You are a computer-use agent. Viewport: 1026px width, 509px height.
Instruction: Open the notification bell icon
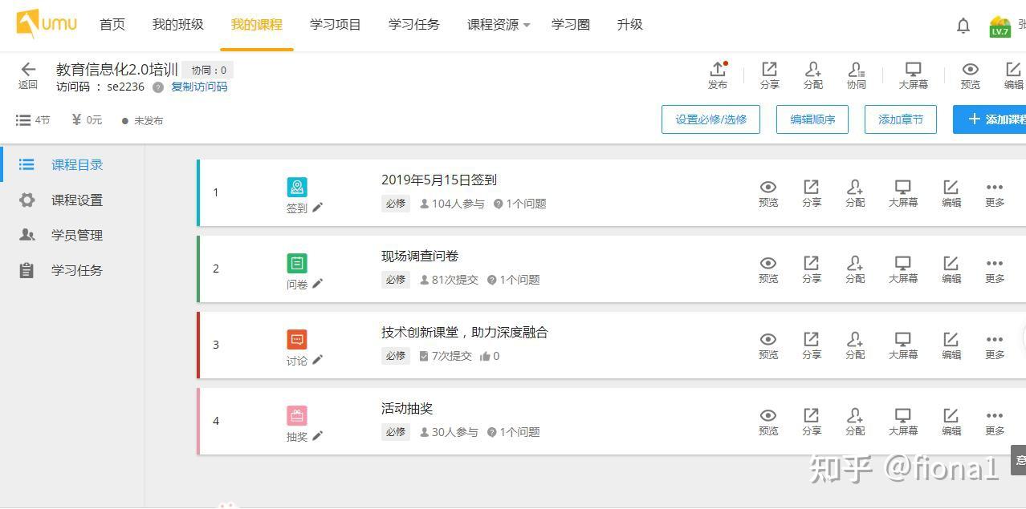coord(963,25)
